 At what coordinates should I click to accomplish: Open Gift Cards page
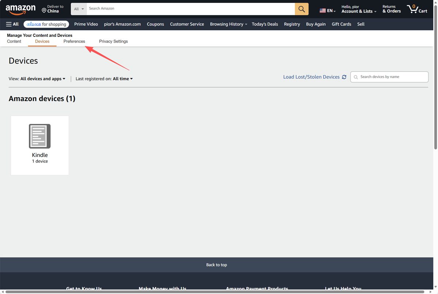point(342,24)
